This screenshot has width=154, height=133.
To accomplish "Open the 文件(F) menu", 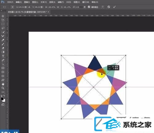I will tap(10, 2).
